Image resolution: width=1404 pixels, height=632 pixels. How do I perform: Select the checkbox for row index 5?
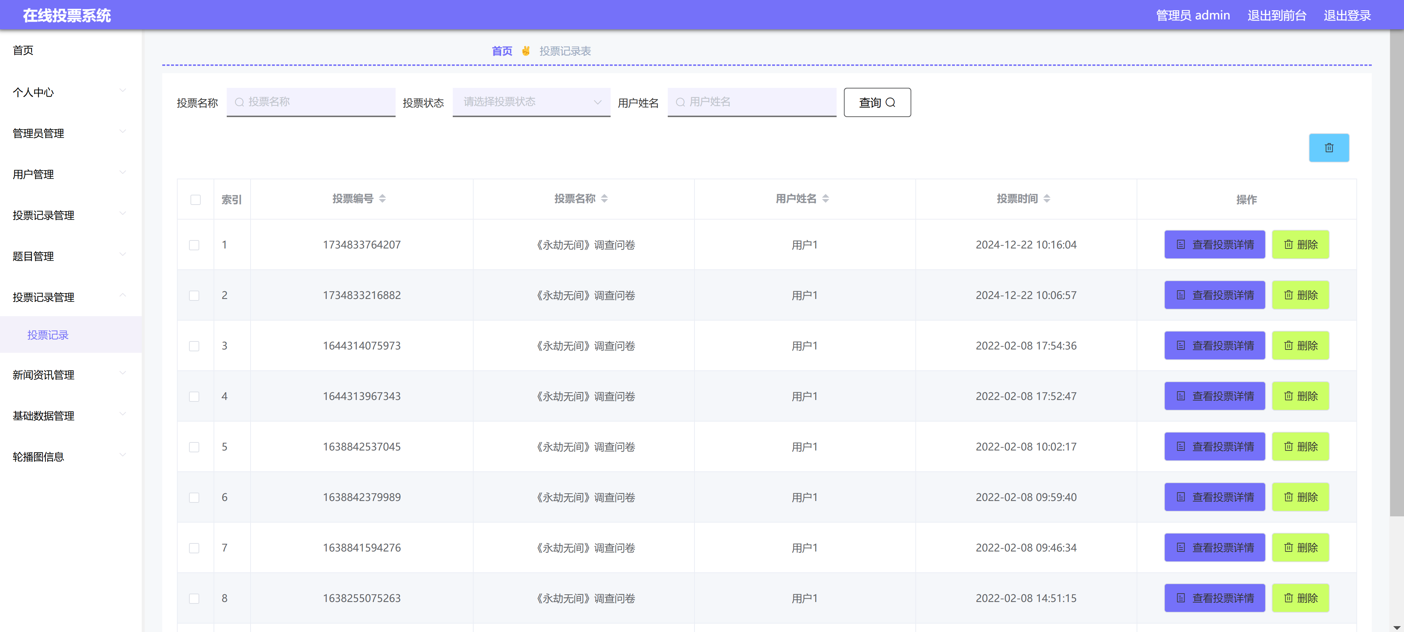[x=194, y=447]
